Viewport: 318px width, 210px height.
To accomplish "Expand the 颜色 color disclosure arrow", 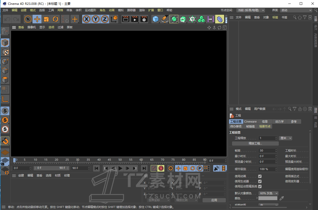I will 257,198.
